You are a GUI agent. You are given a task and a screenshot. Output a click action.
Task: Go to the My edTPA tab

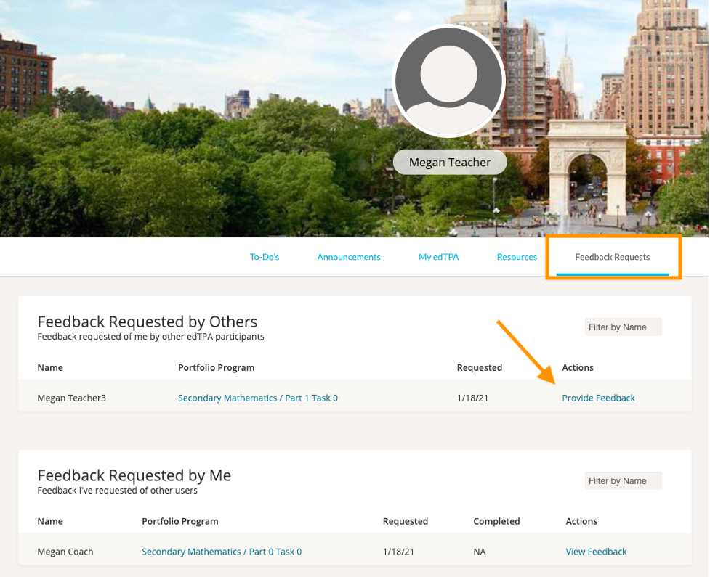coord(438,257)
